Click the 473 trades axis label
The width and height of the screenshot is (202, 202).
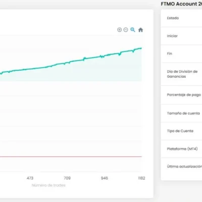click(30, 178)
